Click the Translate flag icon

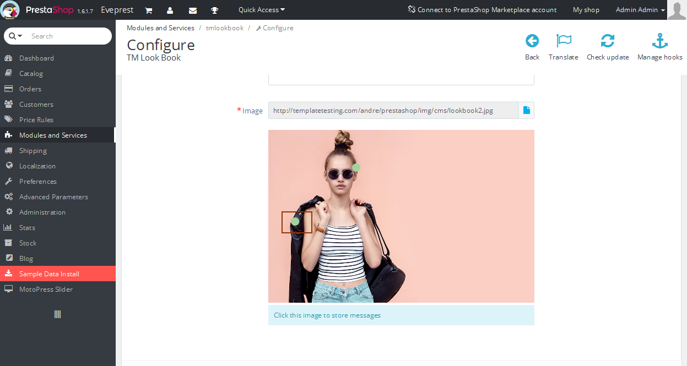[x=564, y=41]
